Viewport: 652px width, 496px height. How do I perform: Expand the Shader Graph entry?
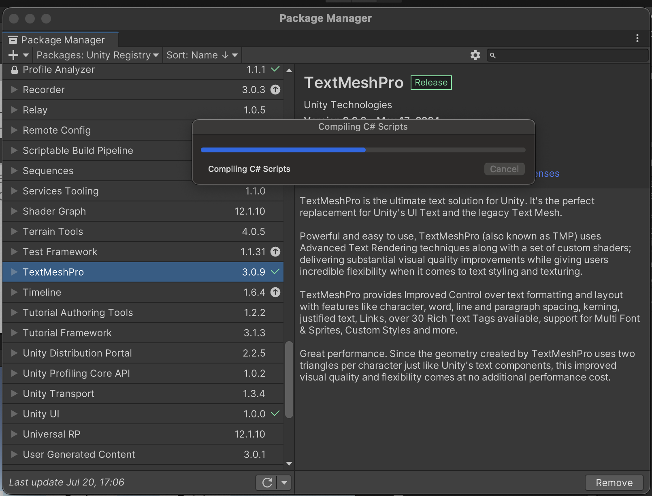pyautogui.click(x=14, y=211)
